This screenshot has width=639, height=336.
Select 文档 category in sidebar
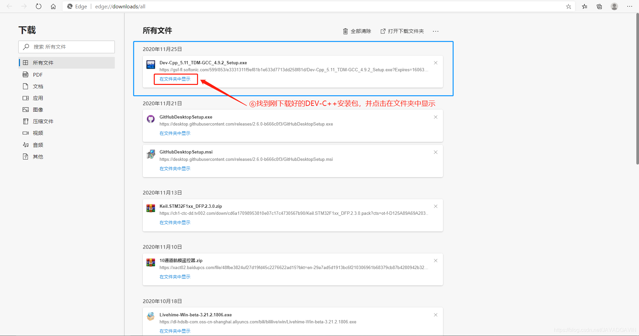pos(67,86)
